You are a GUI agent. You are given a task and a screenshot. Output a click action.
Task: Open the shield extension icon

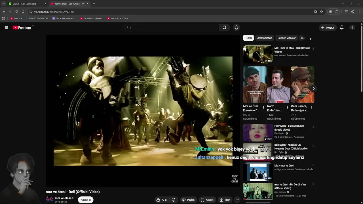coord(330,12)
